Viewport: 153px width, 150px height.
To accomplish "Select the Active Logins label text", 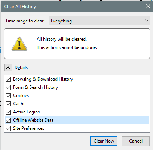I will coord(27,112).
